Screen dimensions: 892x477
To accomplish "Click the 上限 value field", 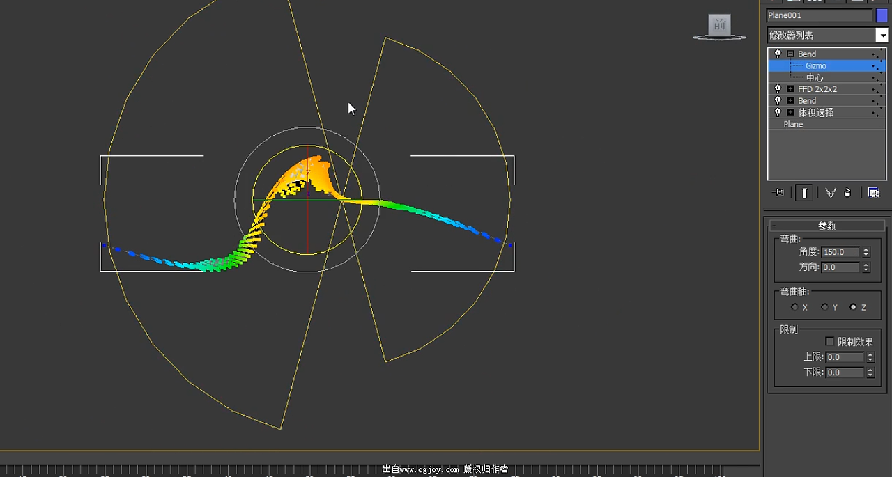I will [x=845, y=357].
